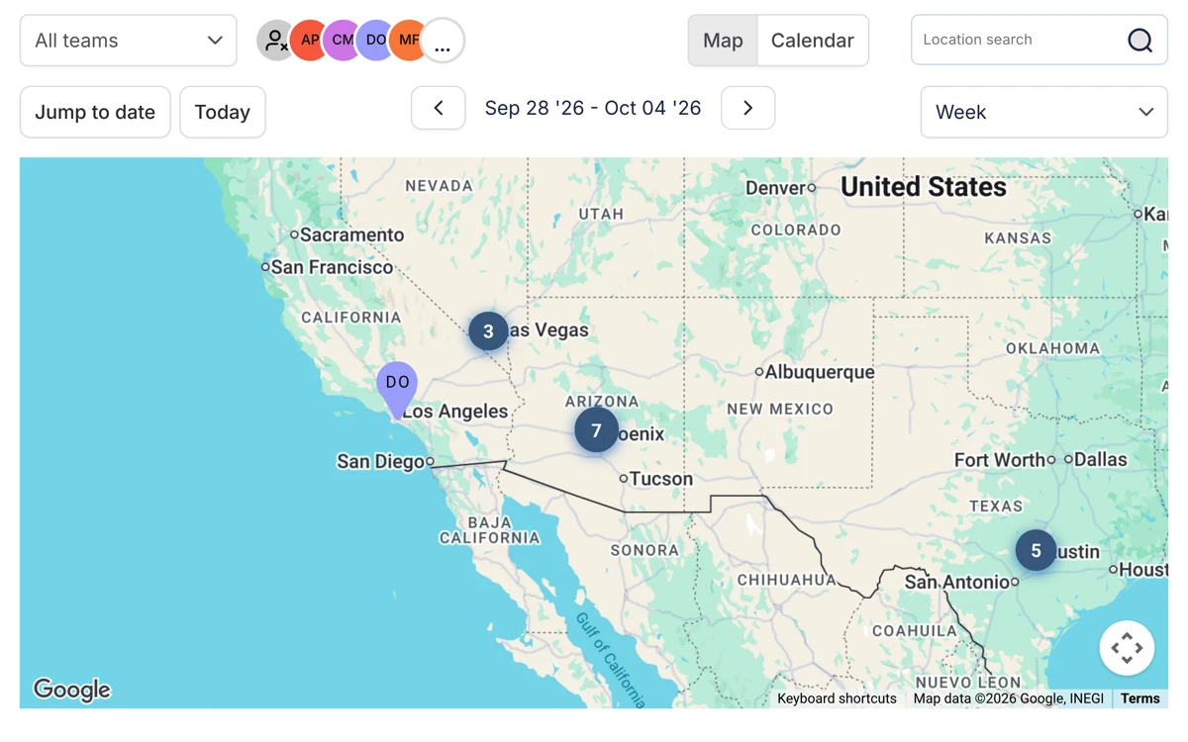Click the unassigned user avatar icon
The height and width of the screenshot is (742, 1188).
pyautogui.click(x=276, y=41)
